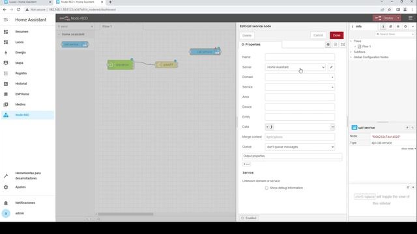This screenshot has height=234, width=417.
Task: Toggle the Enabled node state button
Action: click(x=249, y=218)
